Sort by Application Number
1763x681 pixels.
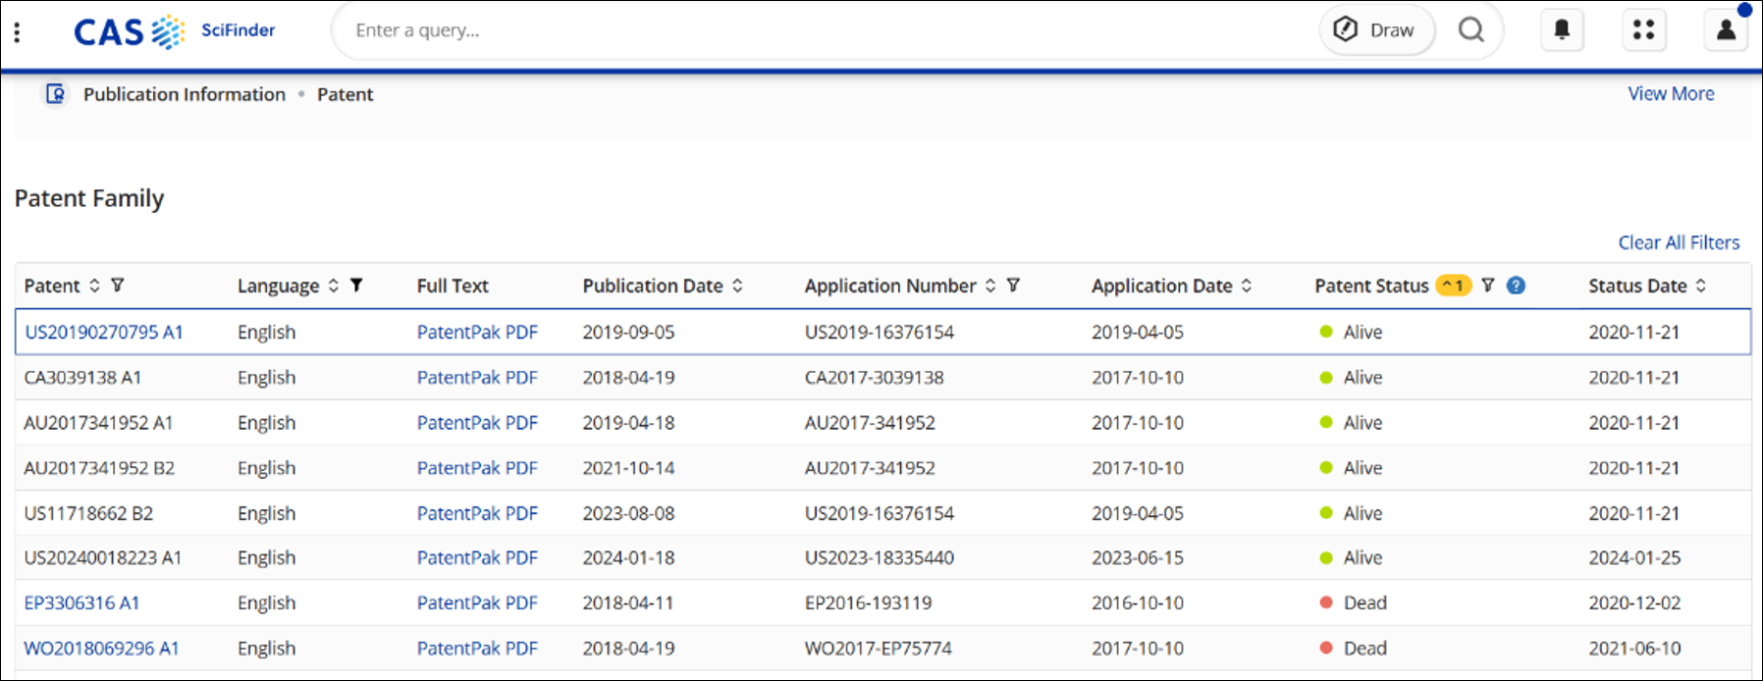pos(990,286)
